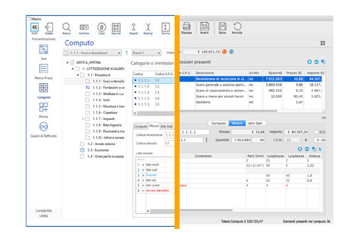Click the Descrizione column header
The width and height of the screenshot is (359, 246).
click(x=221, y=73)
